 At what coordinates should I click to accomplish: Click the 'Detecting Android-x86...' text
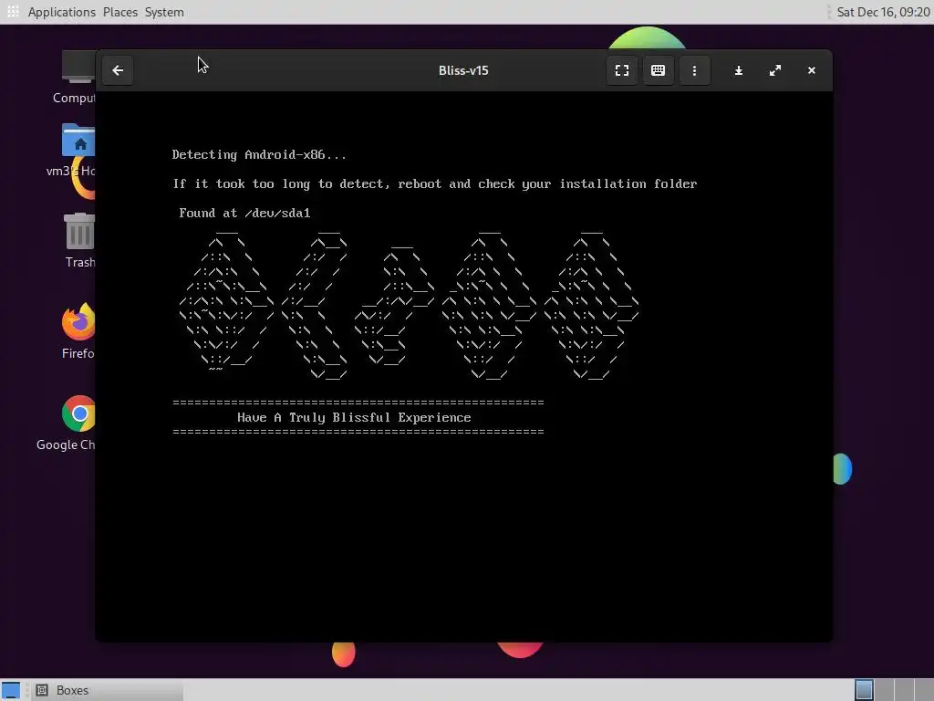pos(259,155)
